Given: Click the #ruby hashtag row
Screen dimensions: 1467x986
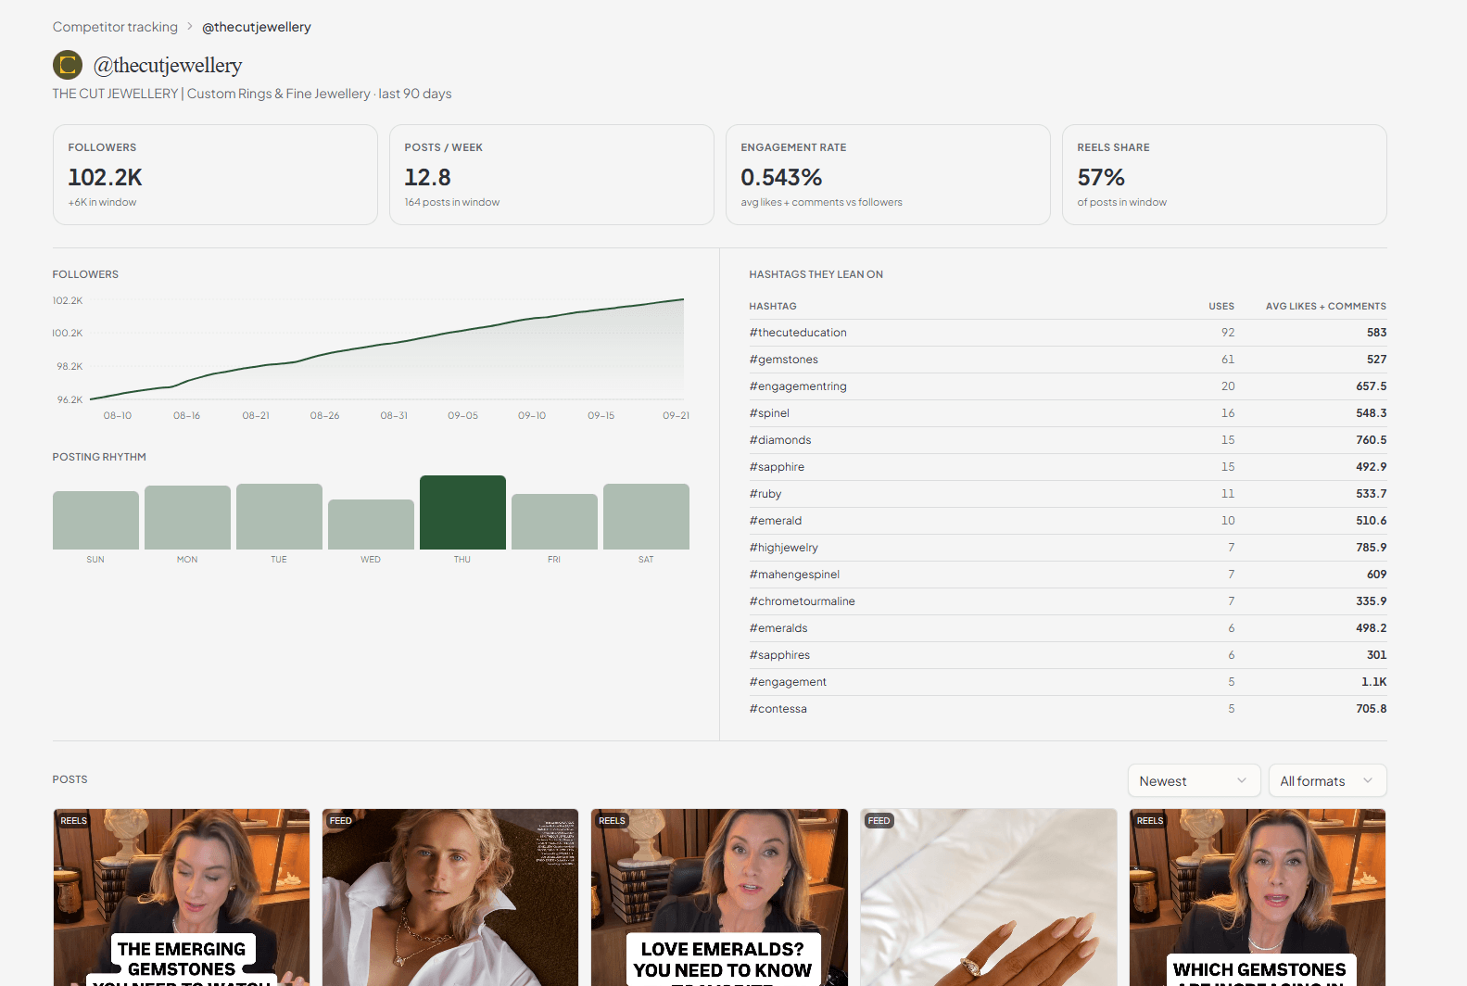Looking at the screenshot, I should click(x=1068, y=494).
